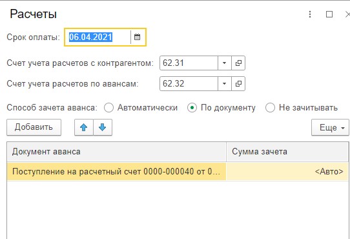Open the three-dots window menu
The width and height of the screenshot is (350, 239).
tap(310, 14)
